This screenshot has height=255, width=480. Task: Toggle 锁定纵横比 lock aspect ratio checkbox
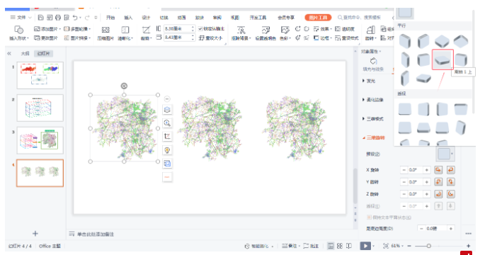point(200,29)
